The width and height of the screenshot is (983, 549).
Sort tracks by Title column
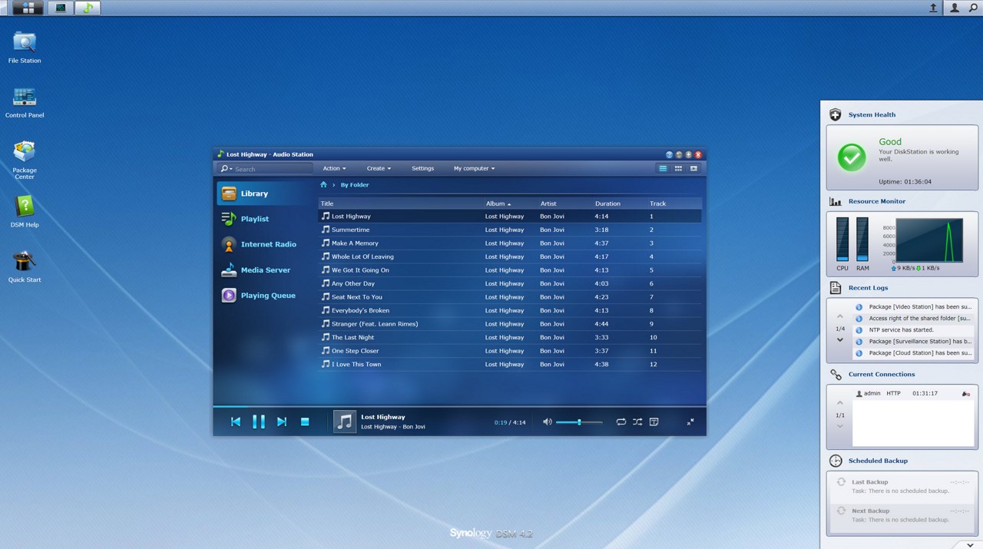pyautogui.click(x=401, y=203)
